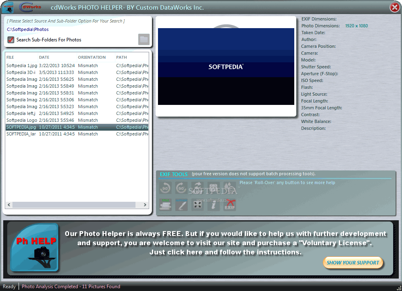The height and width of the screenshot is (291, 402).
Task: Click the Softpedia photo preview thumbnail
Action: click(x=226, y=66)
